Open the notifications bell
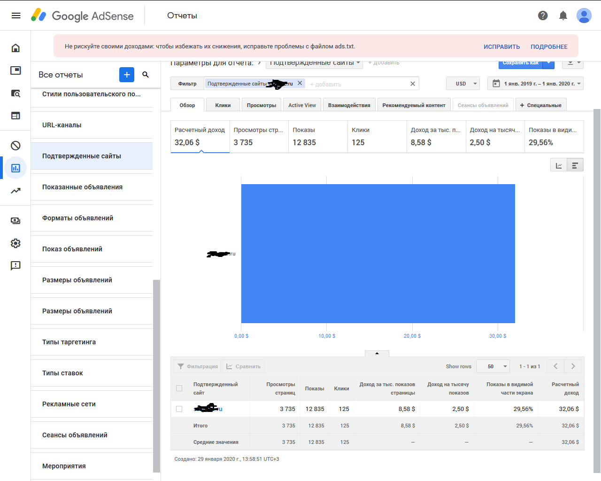This screenshot has height=481, width=601. (x=563, y=16)
